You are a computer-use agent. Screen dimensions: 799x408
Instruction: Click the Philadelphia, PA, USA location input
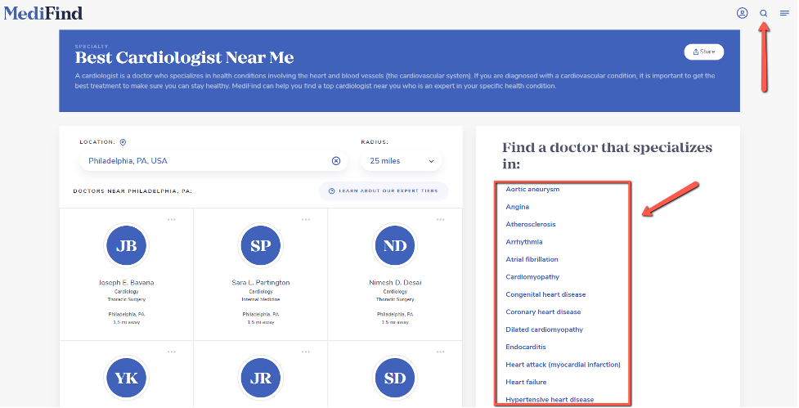(213, 161)
